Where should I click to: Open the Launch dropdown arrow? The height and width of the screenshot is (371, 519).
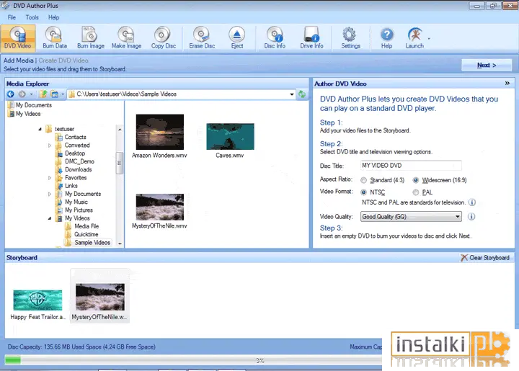click(429, 38)
